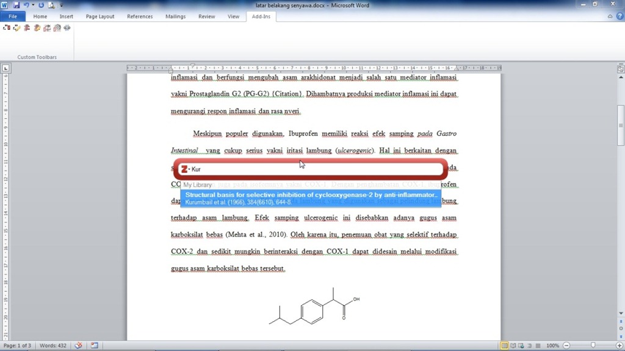This screenshot has width=625, height=351.
Task: Redo action in Quick Access Toolbar
Action: (x=41, y=5)
